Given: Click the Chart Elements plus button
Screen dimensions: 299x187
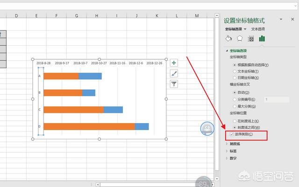Looking at the screenshot, I should [x=174, y=63].
